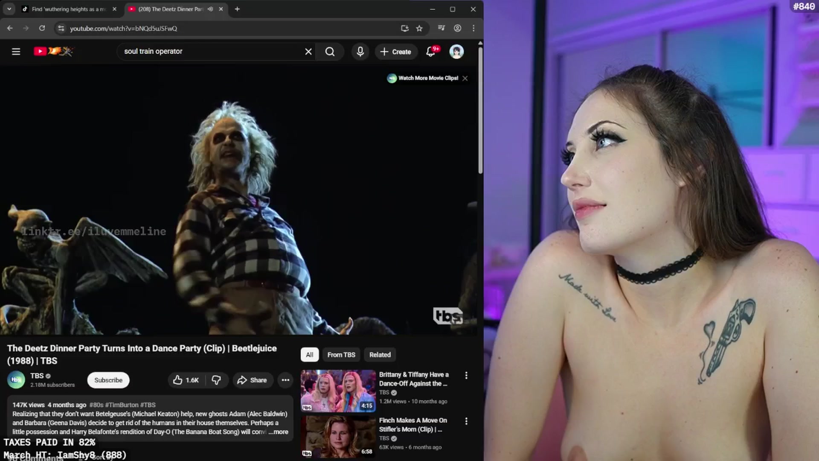Image resolution: width=819 pixels, height=461 pixels.
Task: Go back to the previous page
Action: [x=10, y=28]
